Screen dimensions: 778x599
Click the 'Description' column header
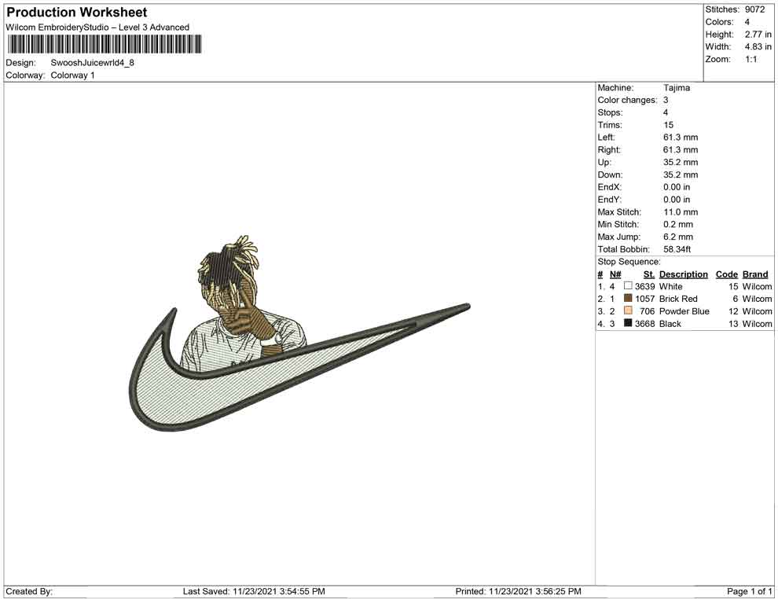pyautogui.click(x=683, y=274)
